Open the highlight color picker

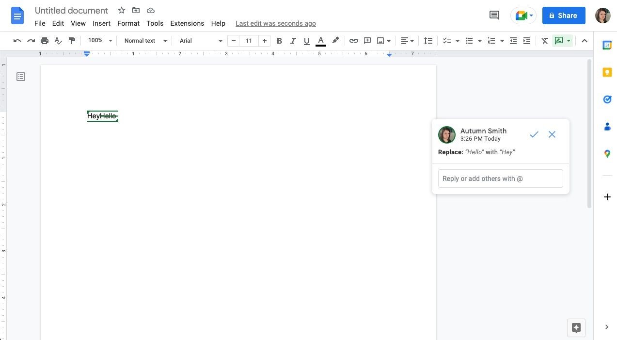[335, 41]
